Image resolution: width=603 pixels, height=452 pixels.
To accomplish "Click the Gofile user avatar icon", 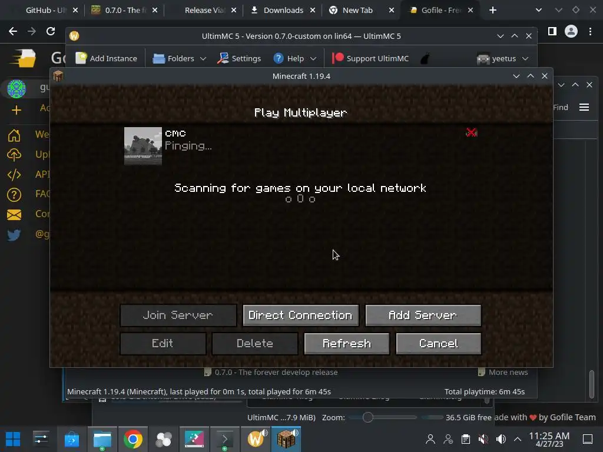I will pyautogui.click(x=16, y=88).
